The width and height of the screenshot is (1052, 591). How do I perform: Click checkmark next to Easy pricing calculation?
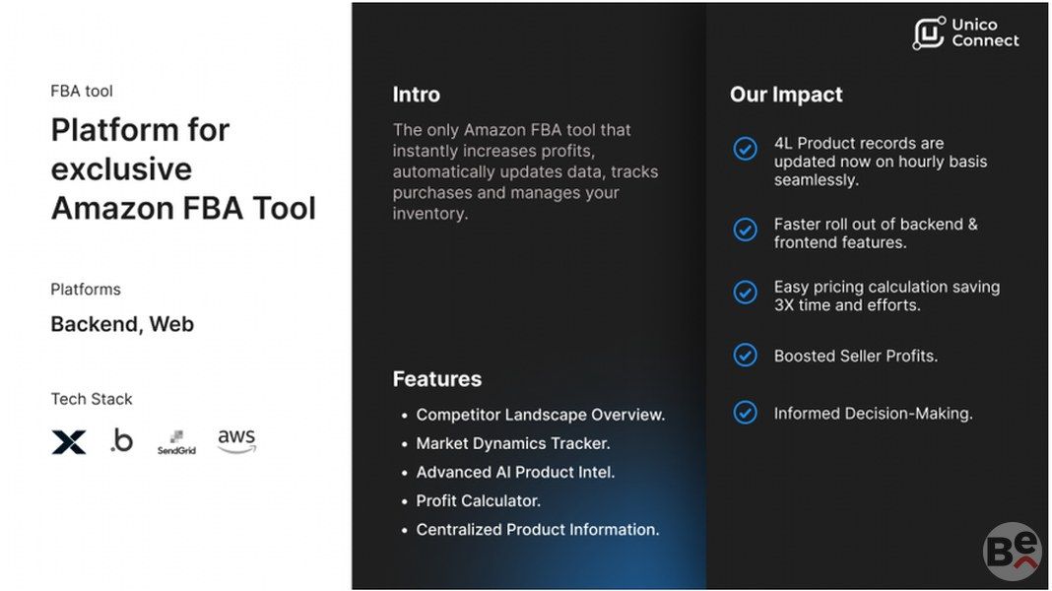(746, 293)
